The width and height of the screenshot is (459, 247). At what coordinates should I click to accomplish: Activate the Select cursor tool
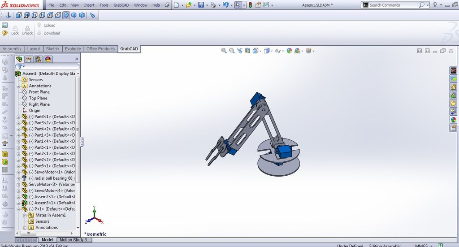coord(238,5)
